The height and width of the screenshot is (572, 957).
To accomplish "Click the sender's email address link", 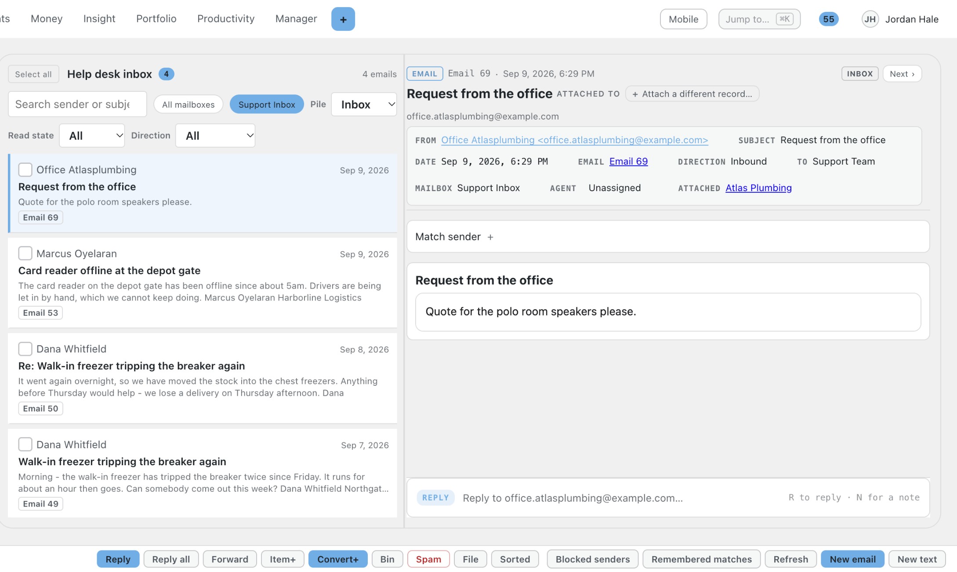I will pyautogui.click(x=574, y=140).
